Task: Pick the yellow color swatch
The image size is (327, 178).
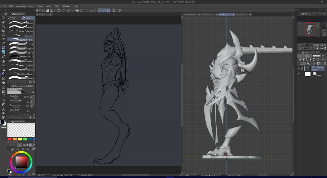Action: (20, 139)
